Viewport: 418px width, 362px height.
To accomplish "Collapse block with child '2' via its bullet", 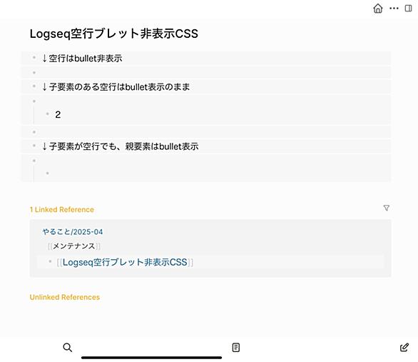I will click(x=34, y=101).
